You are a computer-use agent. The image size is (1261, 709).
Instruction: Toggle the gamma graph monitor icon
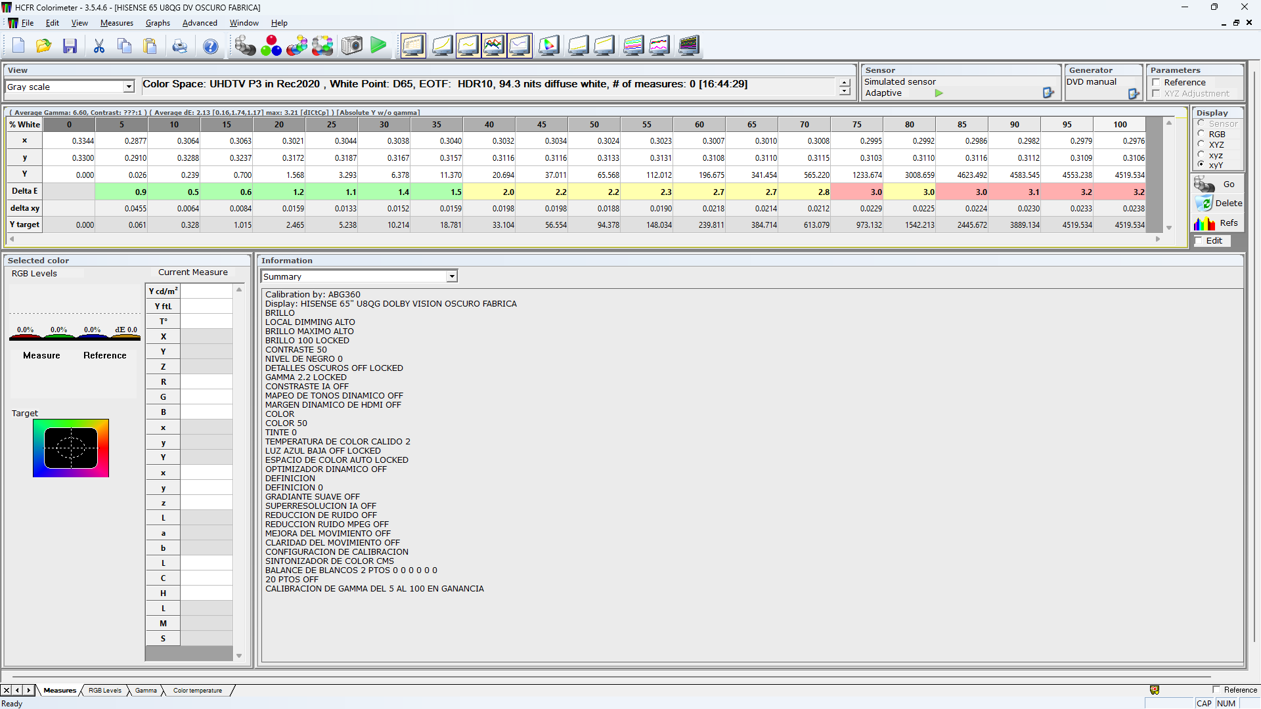[468, 45]
